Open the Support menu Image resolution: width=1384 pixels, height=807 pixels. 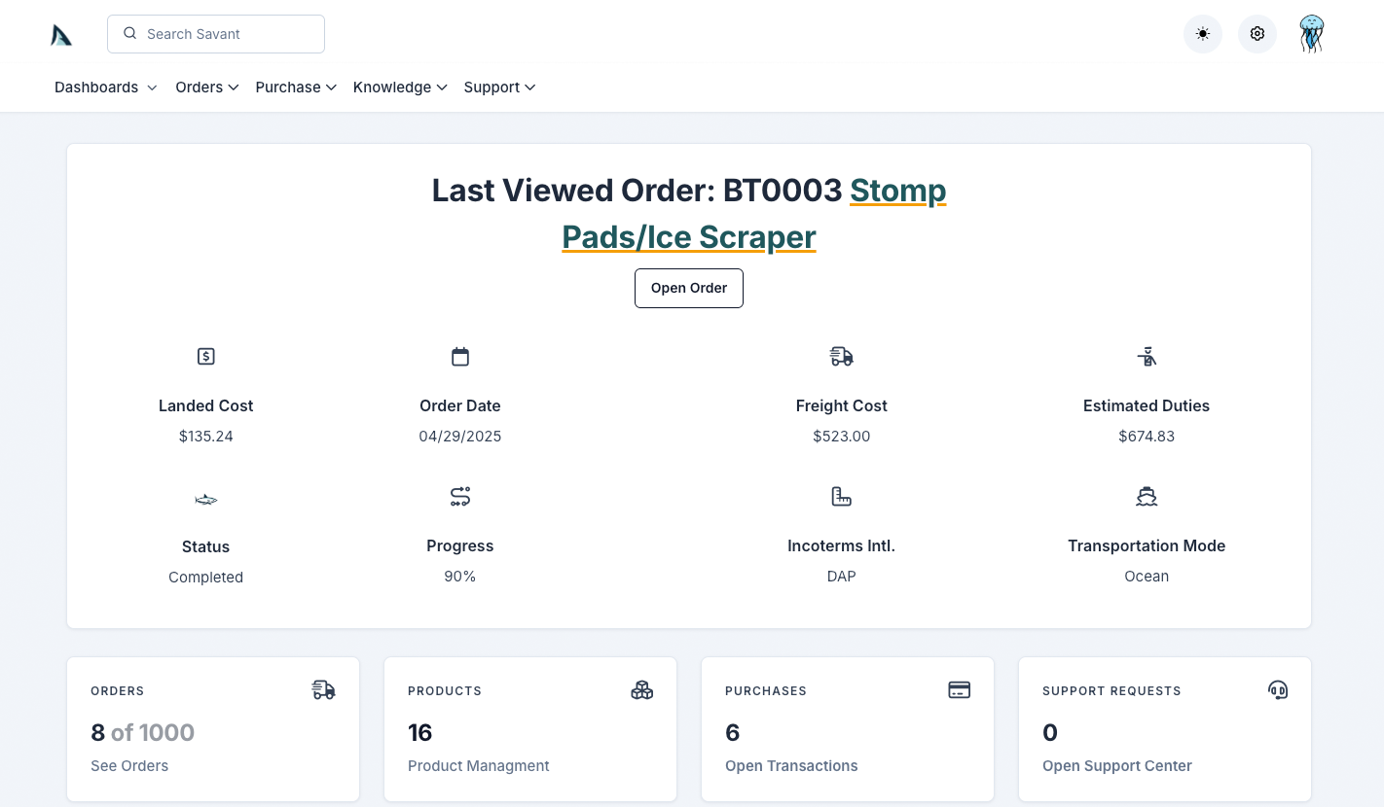(498, 87)
